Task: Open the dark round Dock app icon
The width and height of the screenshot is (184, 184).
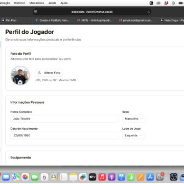Action: pyautogui.click(x=174, y=177)
